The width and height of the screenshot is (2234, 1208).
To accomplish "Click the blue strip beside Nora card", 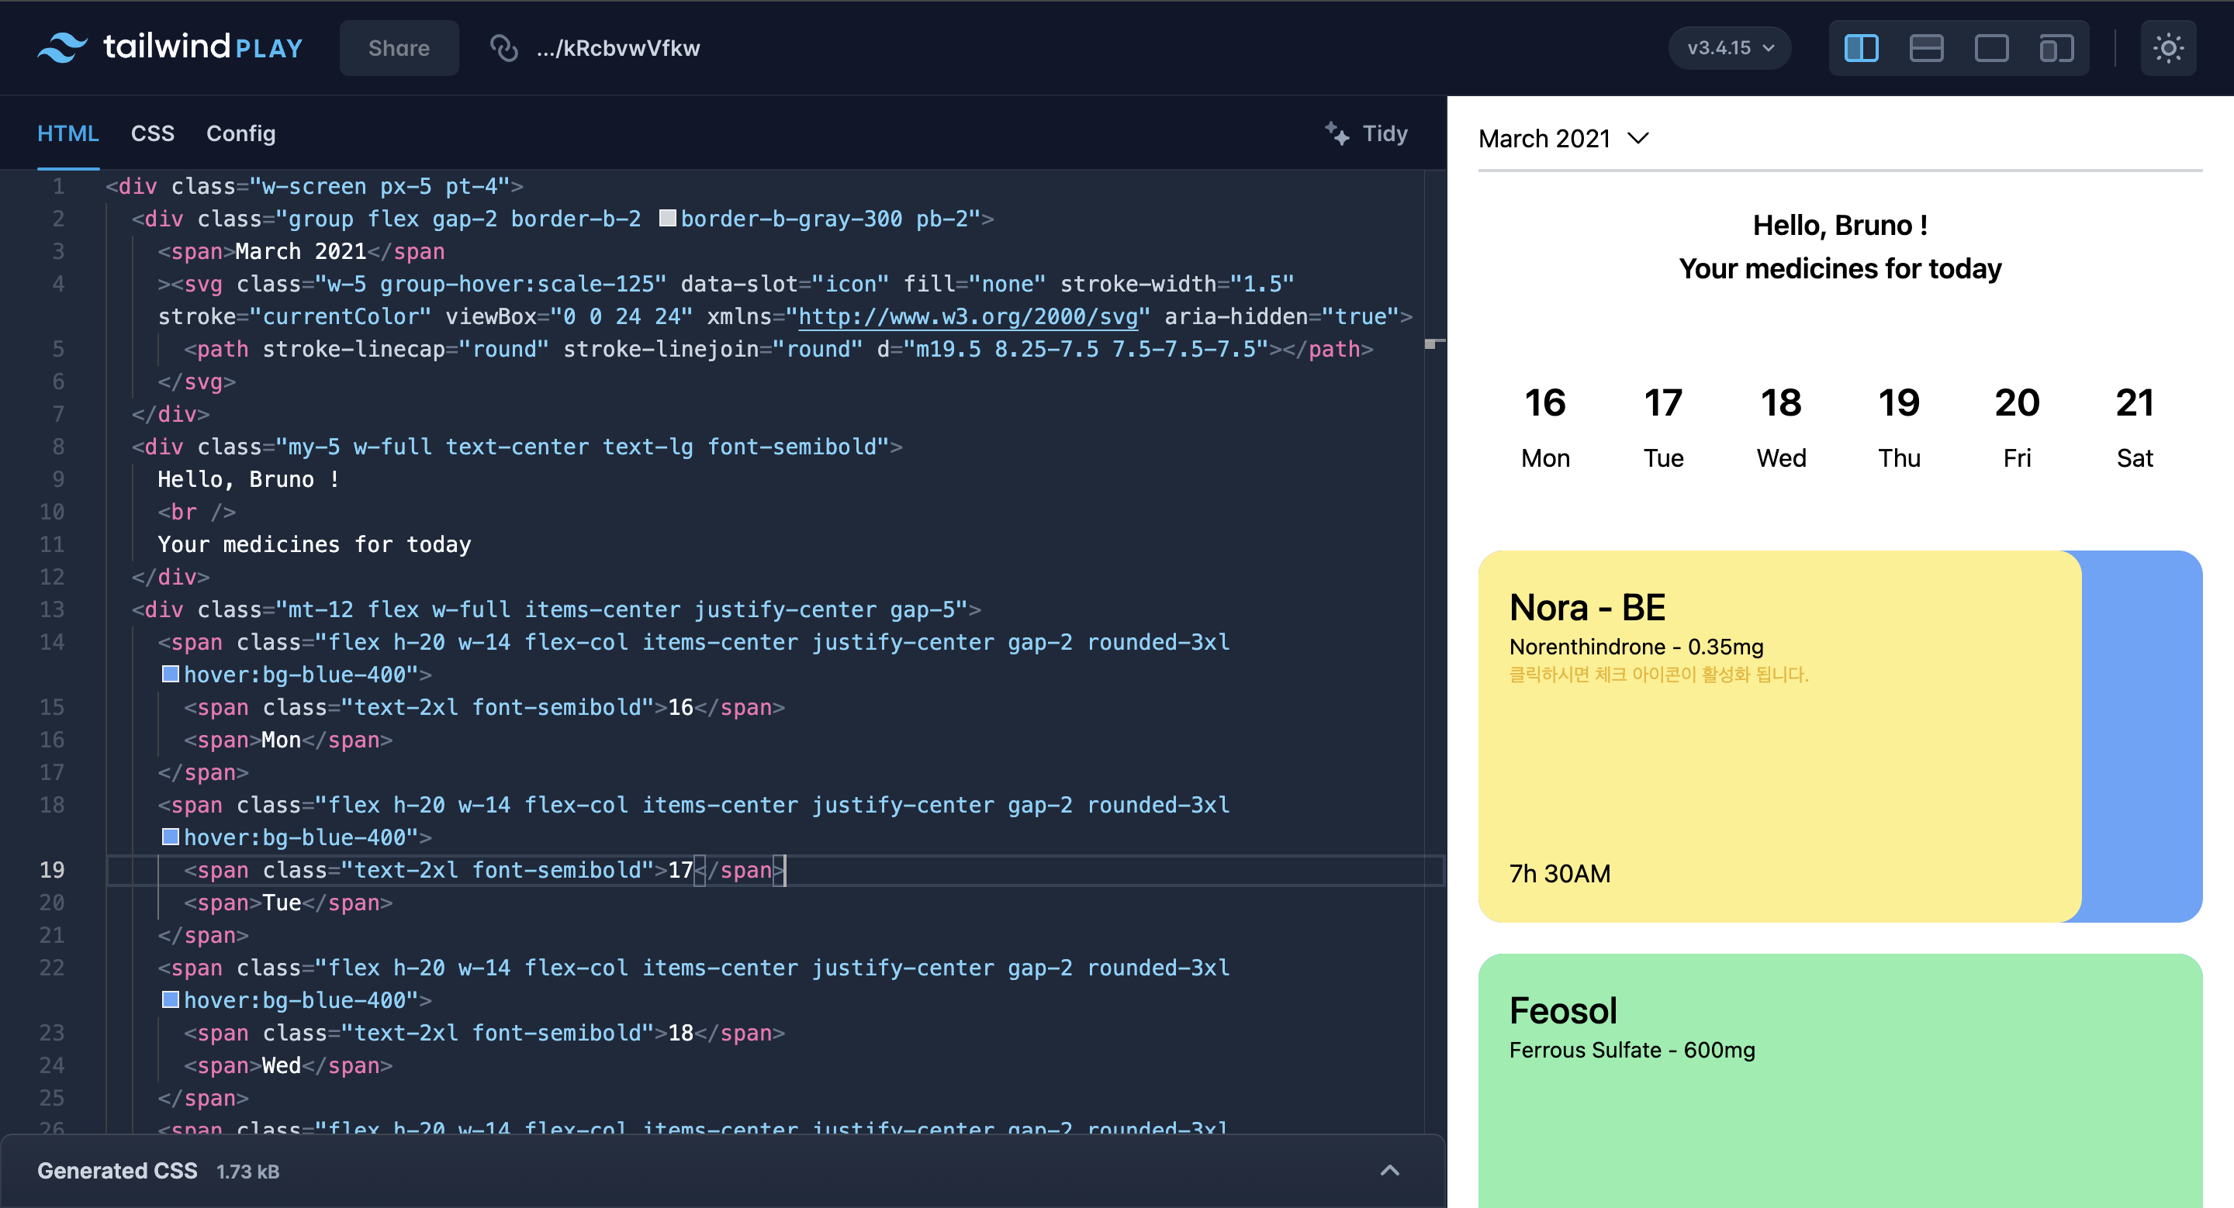I will pos(2142,737).
